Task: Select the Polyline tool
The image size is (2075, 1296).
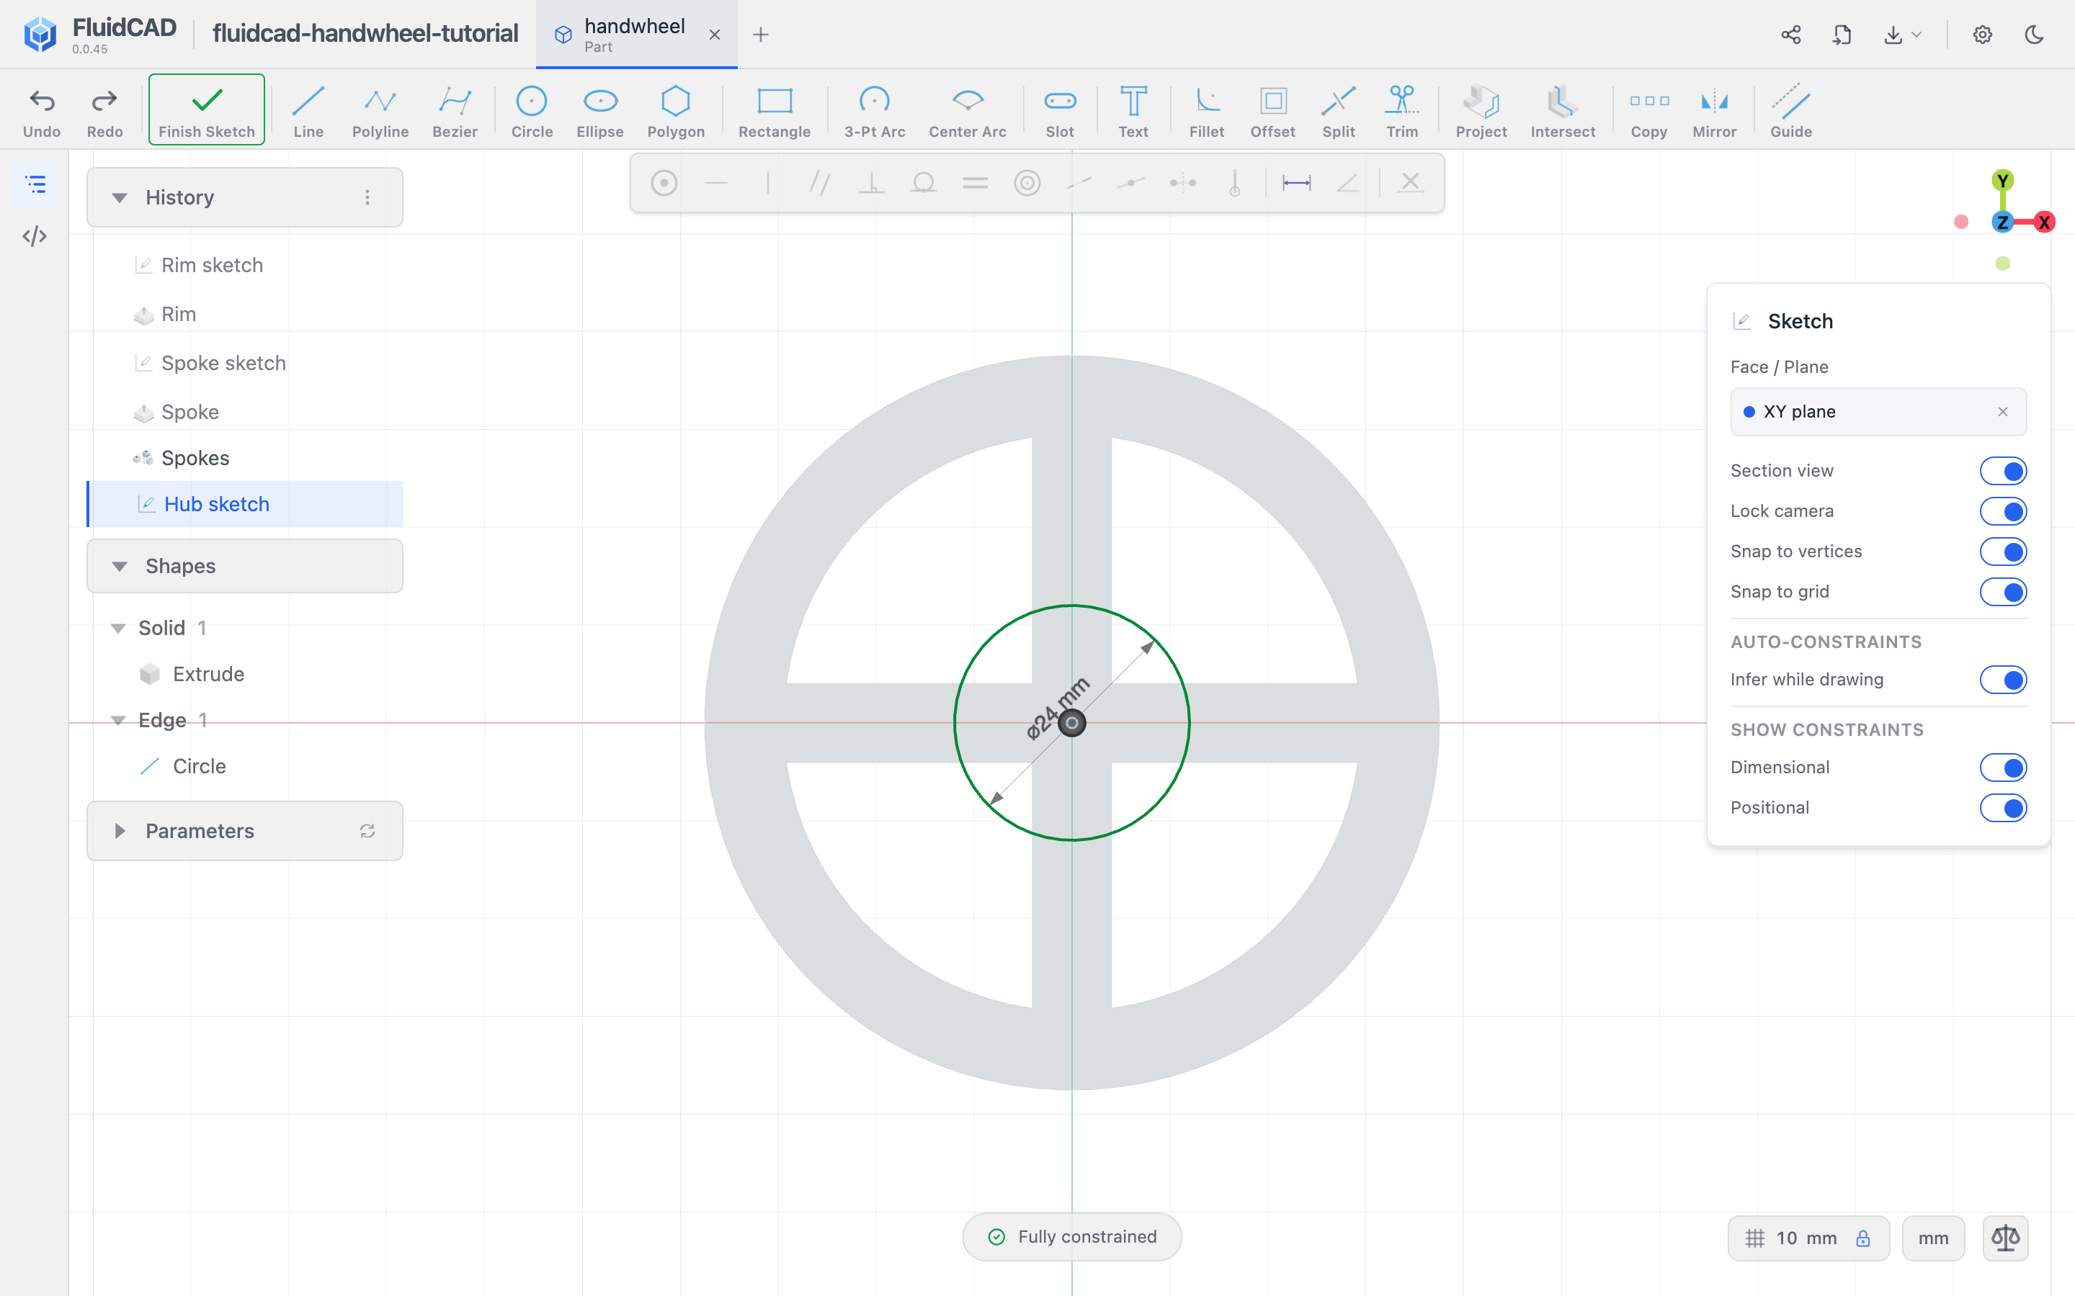Action: [x=380, y=111]
